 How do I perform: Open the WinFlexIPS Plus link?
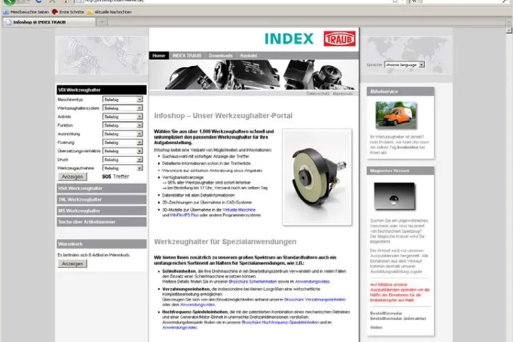[x=184, y=215]
